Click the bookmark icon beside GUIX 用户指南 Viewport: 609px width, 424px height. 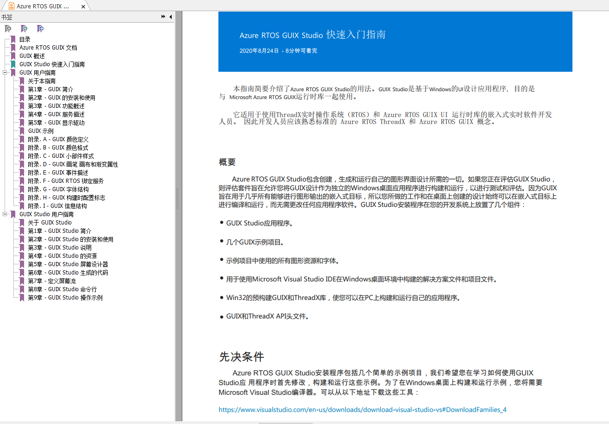13,73
